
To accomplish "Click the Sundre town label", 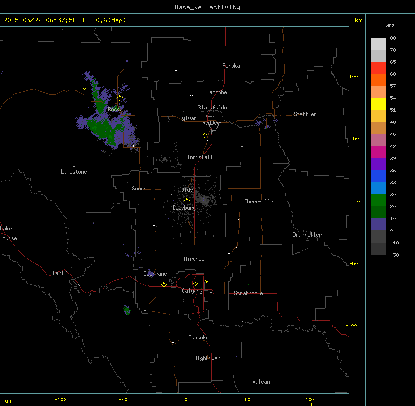I will click(141, 189).
